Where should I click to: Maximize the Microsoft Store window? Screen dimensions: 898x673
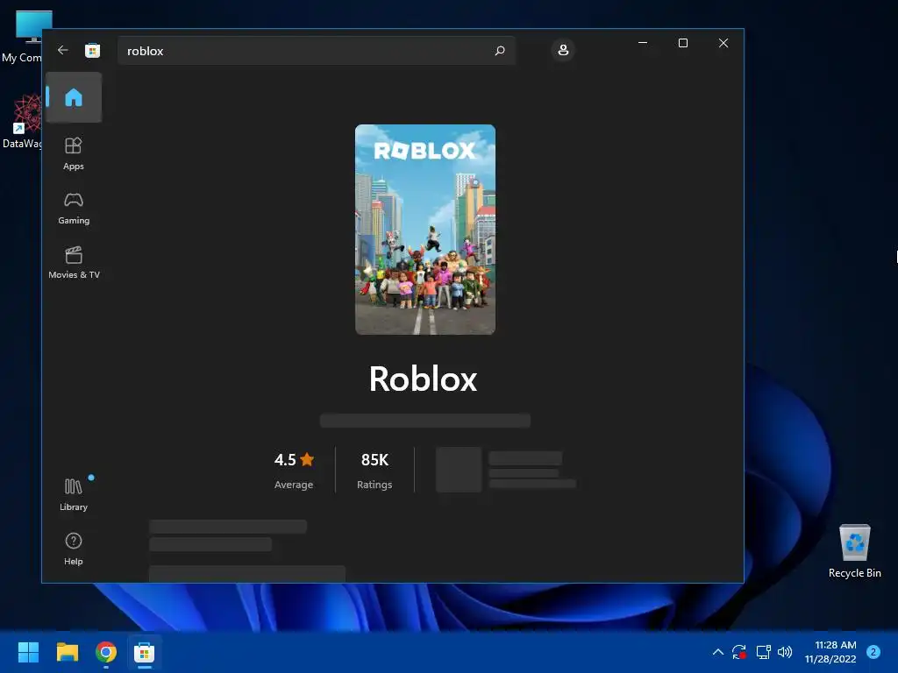682,43
